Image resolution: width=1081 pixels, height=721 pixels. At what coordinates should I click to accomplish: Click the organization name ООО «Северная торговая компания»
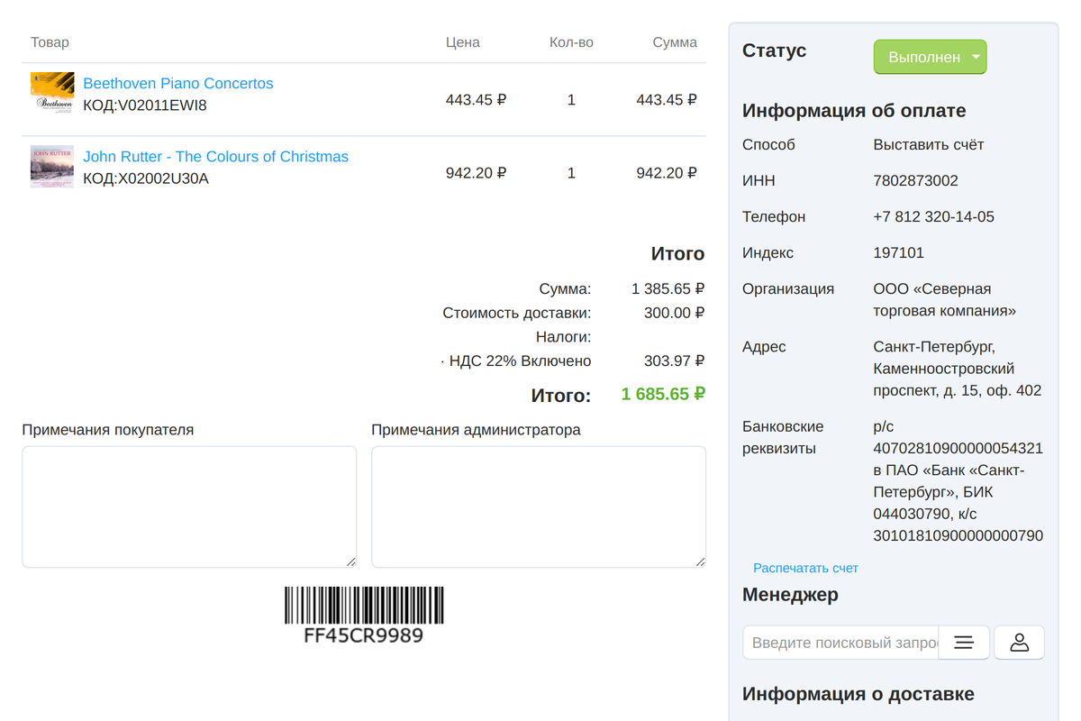coord(945,299)
